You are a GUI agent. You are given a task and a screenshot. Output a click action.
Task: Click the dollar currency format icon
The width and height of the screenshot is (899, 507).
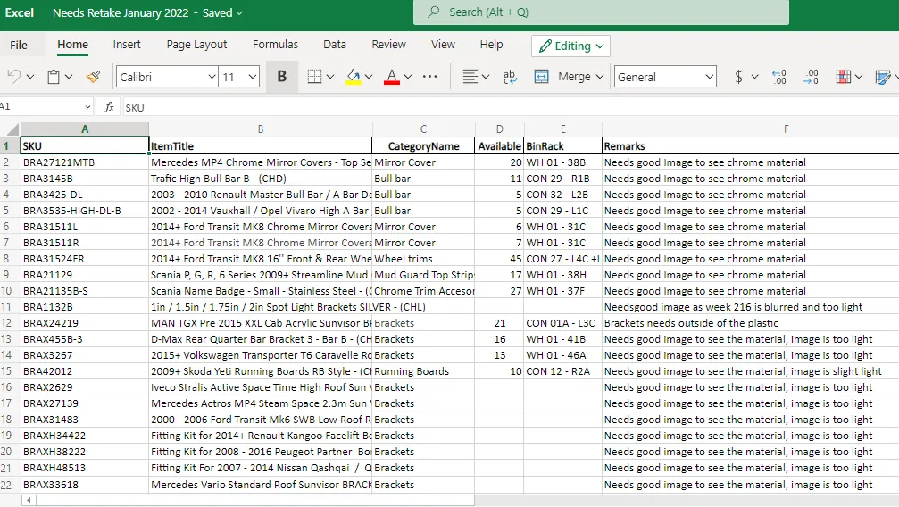coord(738,76)
